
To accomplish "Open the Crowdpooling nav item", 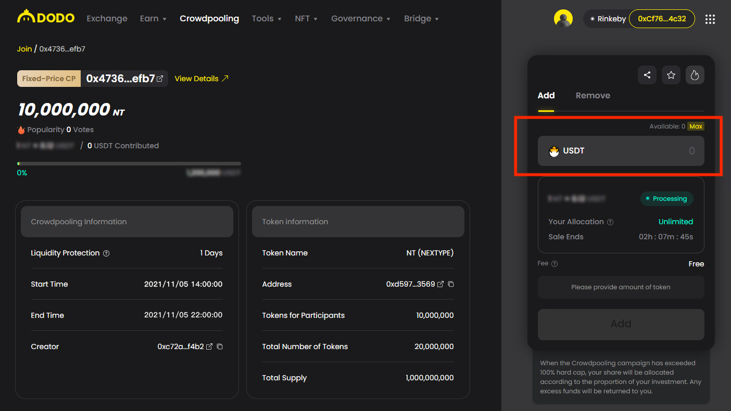I will (209, 19).
